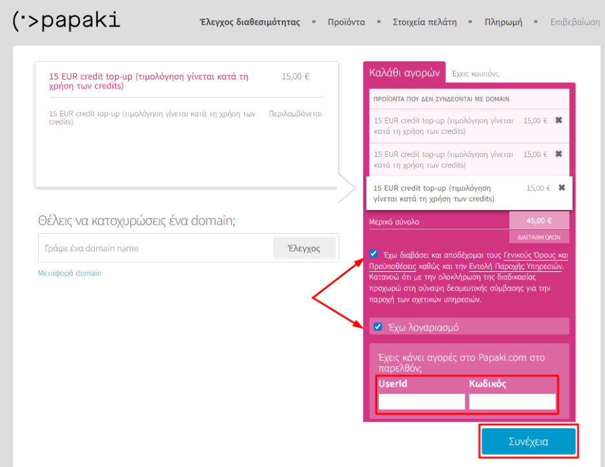Open the Εντολή Παροχής Υπηρεσιών link

click(x=516, y=267)
